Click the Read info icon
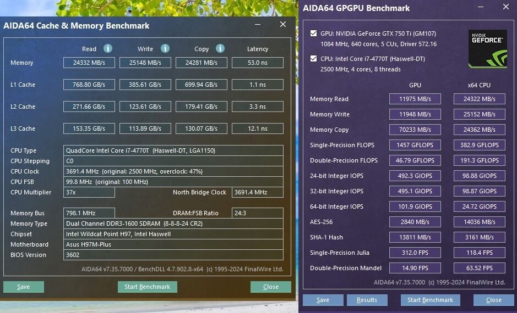Viewport: 517px width, 313px height. click(108, 49)
